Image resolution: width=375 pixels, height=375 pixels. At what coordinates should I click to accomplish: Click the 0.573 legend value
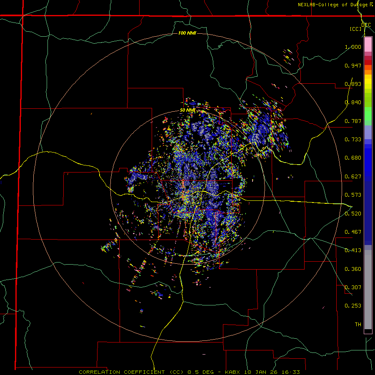[x=353, y=195]
